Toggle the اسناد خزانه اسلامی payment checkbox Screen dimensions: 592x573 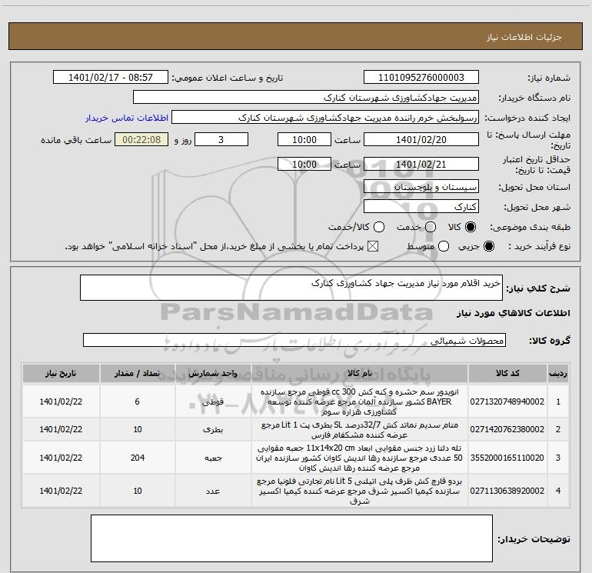[373, 247]
